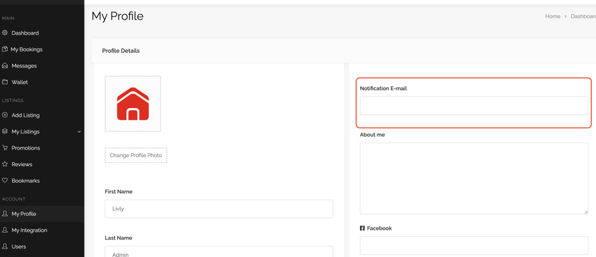This screenshot has width=596, height=257.
Task: Click the About me label
Action: tap(373, 135)
